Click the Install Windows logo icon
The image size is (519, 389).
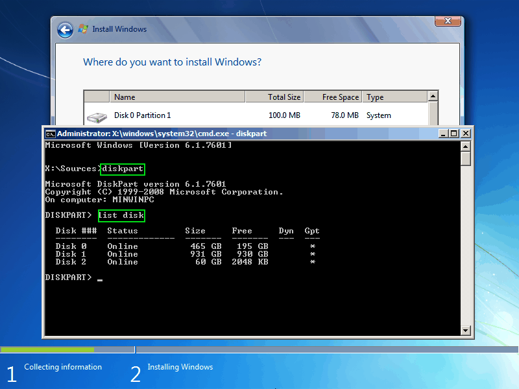[x=83, y=29]
